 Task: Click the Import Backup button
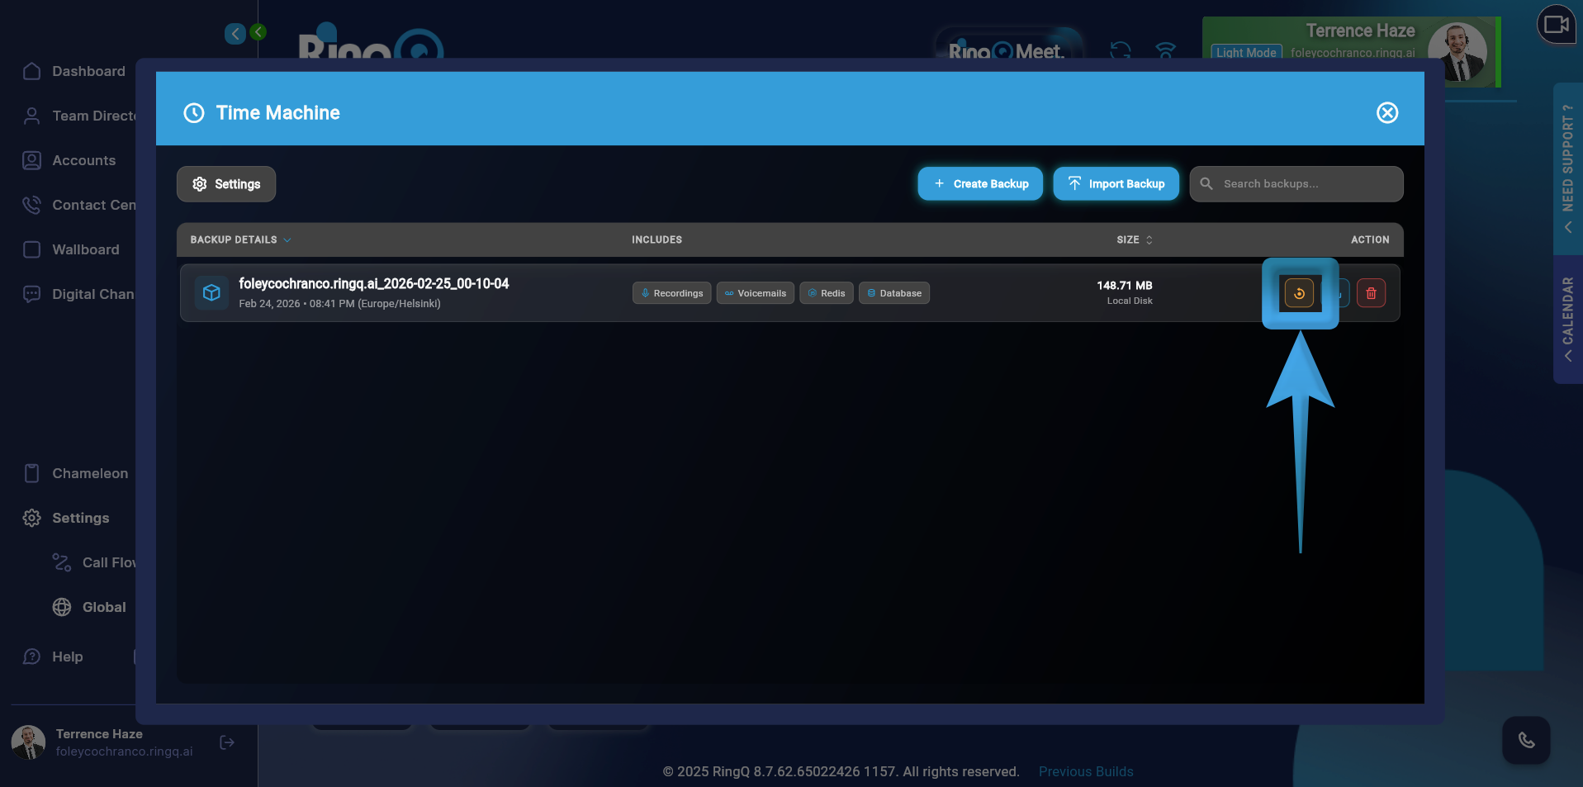tap(1116, 184)
